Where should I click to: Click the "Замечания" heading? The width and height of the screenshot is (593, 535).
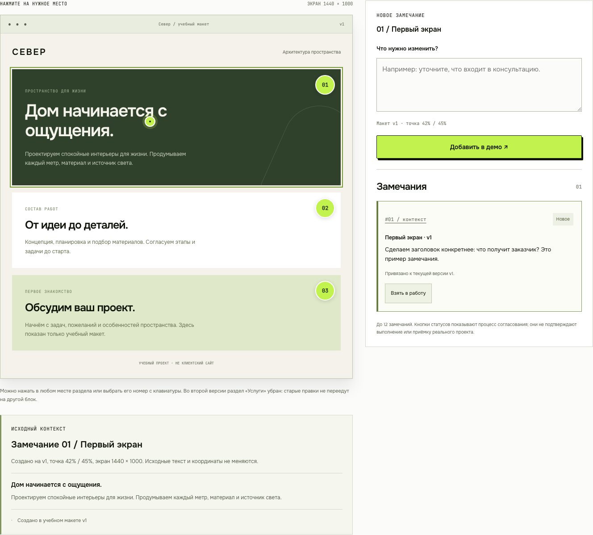coord(401,187)
